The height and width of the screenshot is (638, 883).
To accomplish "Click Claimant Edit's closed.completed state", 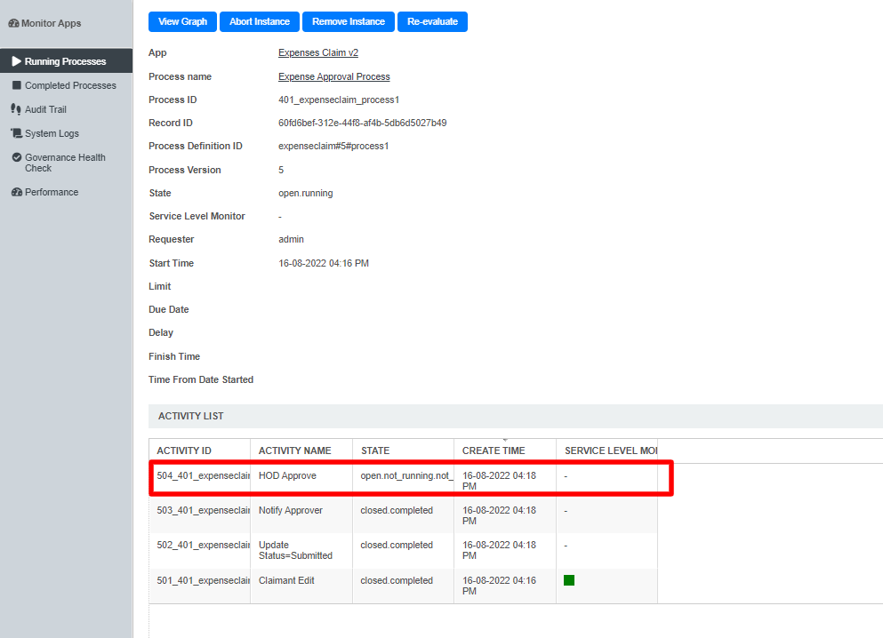I will coord(397,580).
